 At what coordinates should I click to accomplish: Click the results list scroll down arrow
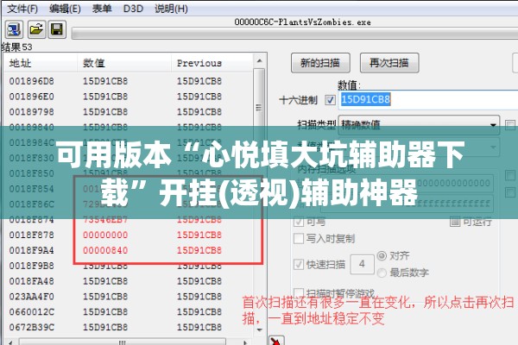click(x=259, y=329)
